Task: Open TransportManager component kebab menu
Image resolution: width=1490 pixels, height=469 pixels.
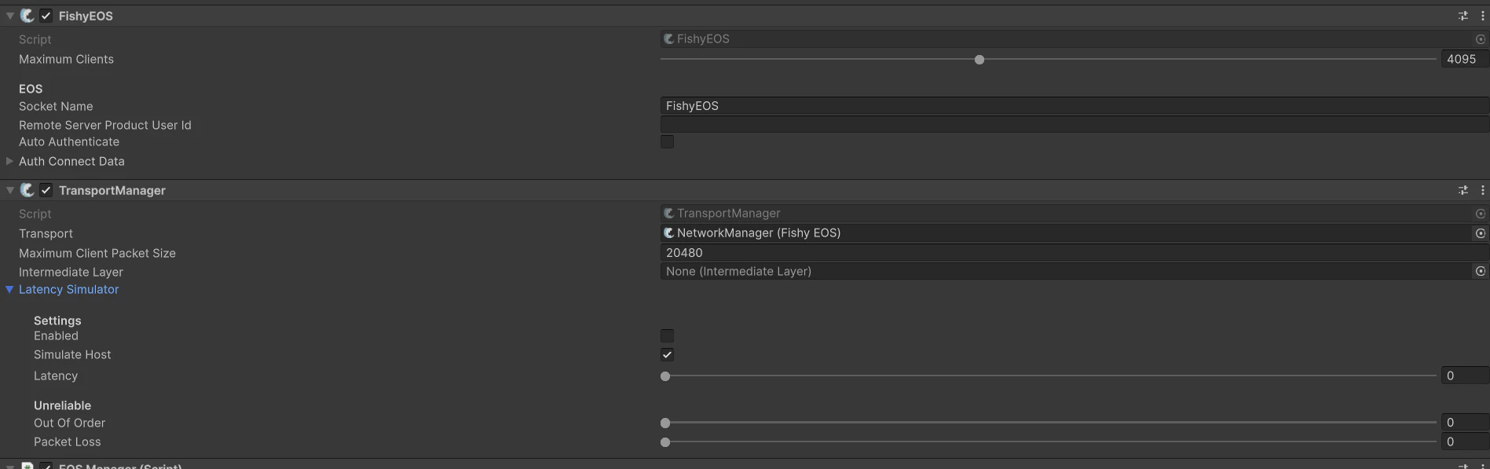Action: 1482,190
